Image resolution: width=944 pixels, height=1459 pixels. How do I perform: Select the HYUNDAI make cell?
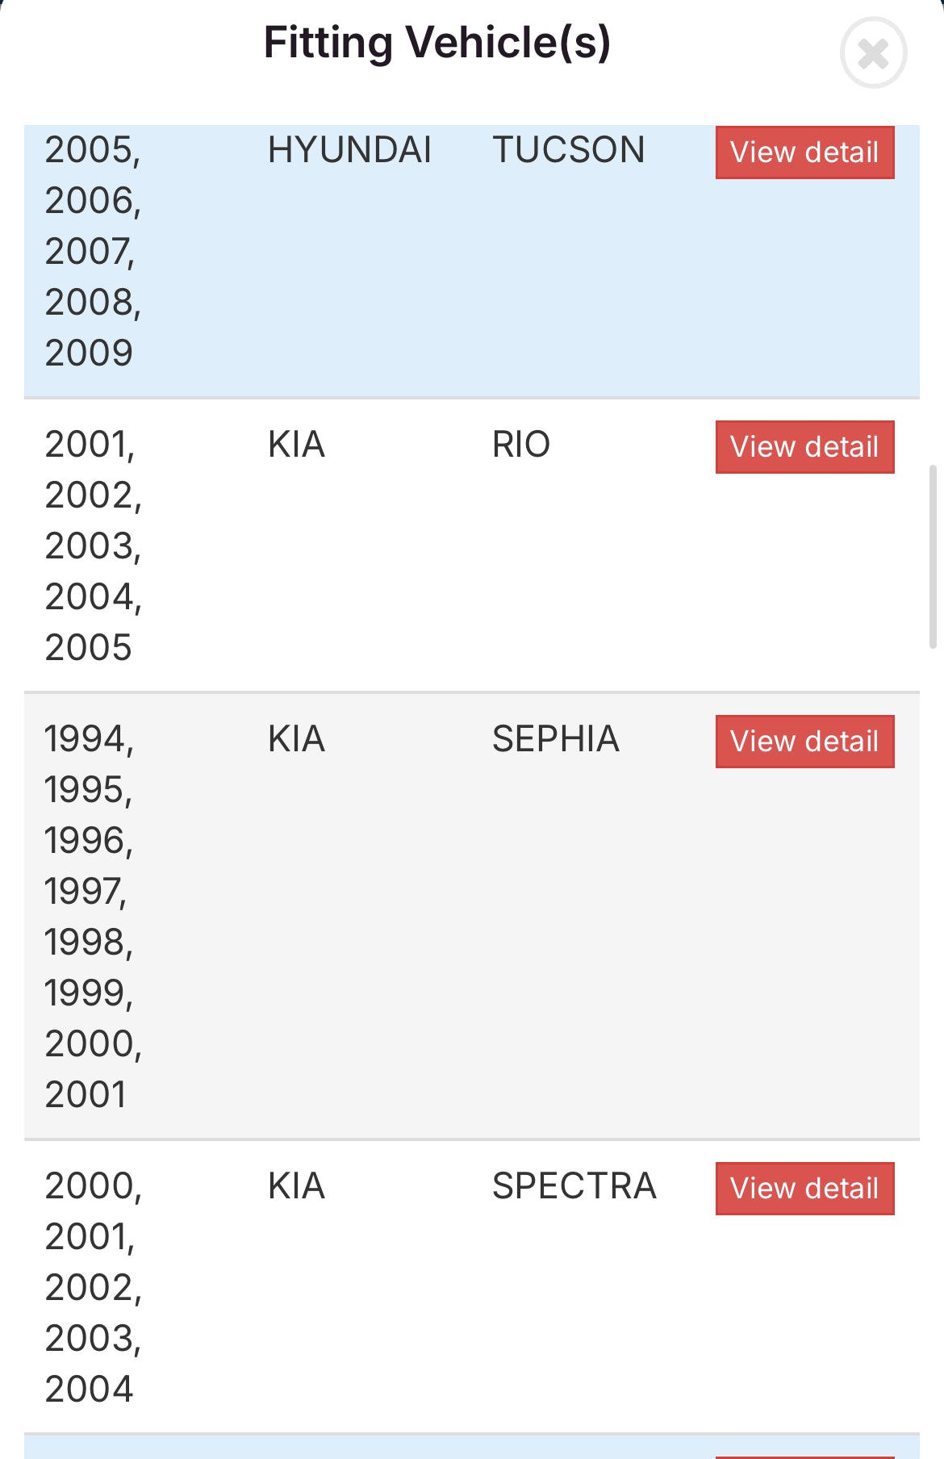pyautogui.click(x=349, y=150)
